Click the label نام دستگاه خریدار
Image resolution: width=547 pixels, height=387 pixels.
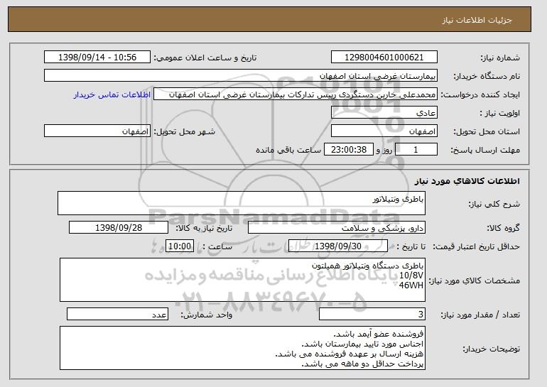pyautogui.click(x=487, y=76)
